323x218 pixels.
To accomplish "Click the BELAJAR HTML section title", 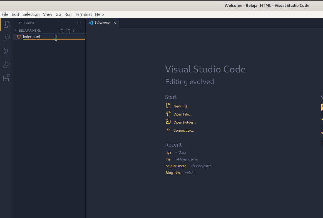I will point(30,31).
